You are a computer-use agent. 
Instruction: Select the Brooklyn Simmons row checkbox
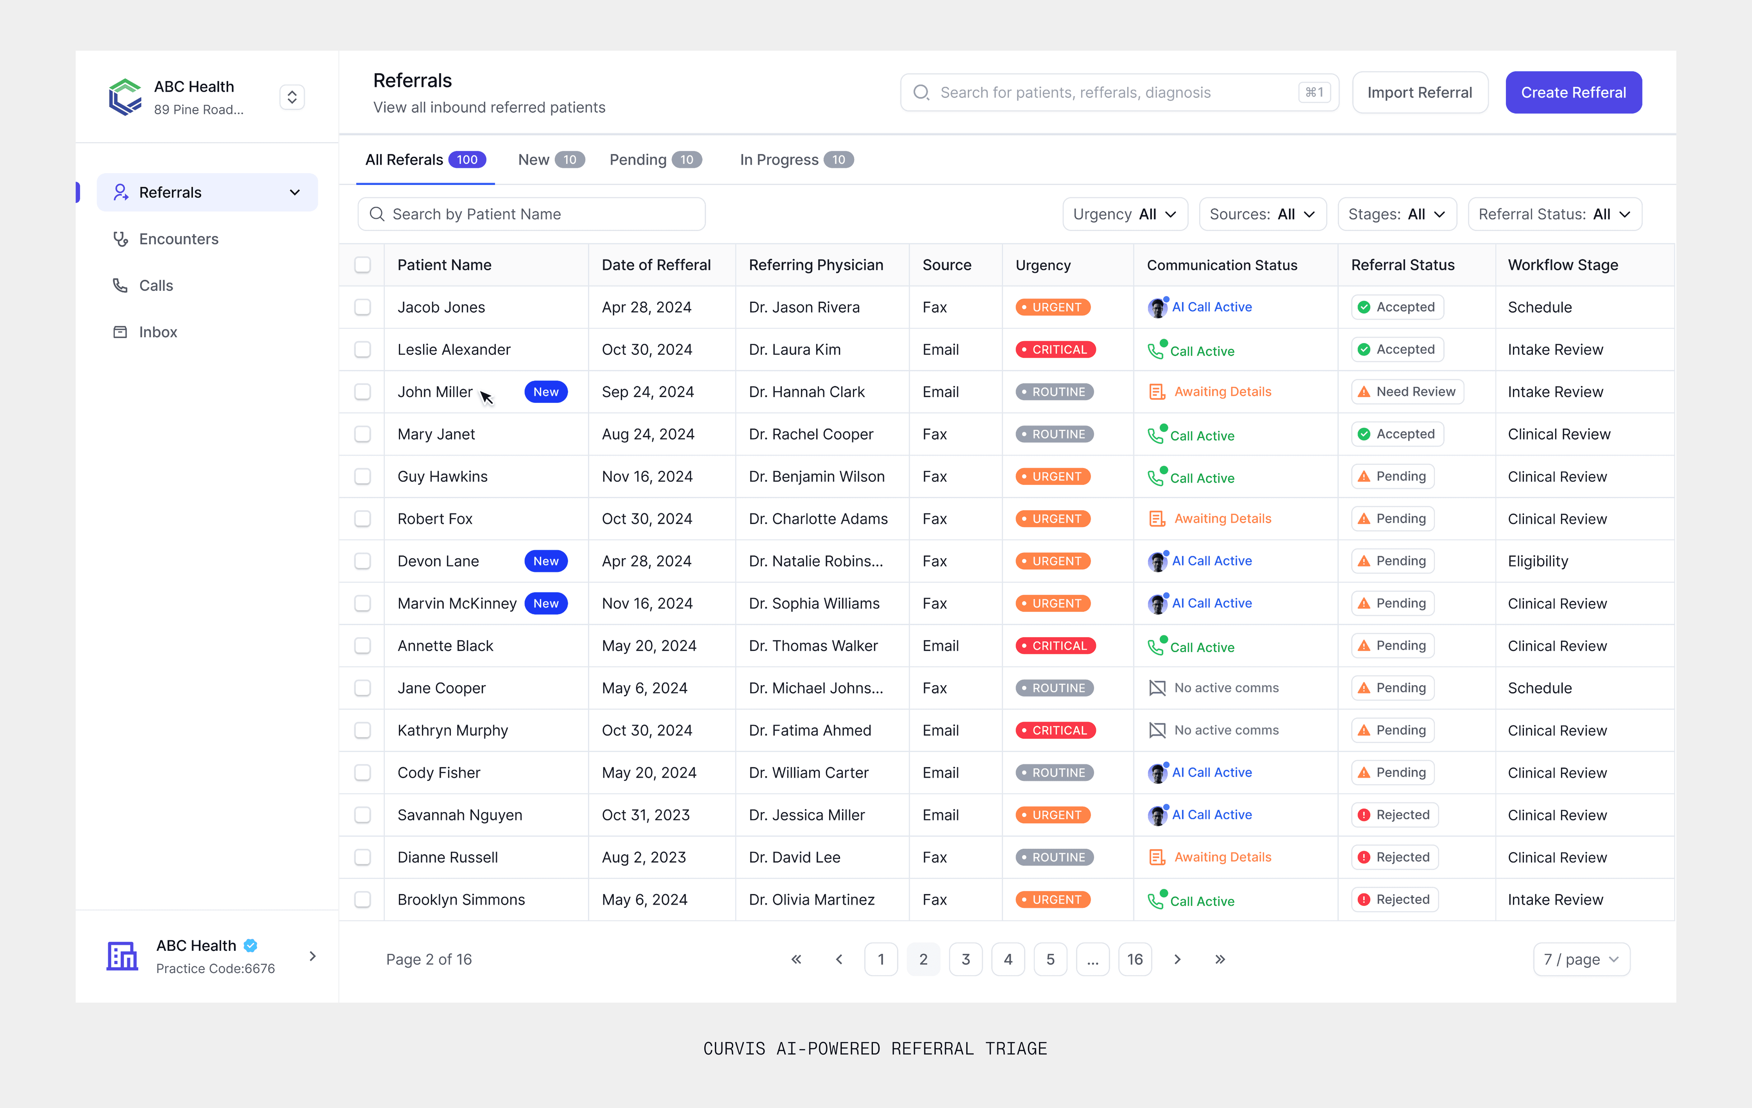(362, 900)
